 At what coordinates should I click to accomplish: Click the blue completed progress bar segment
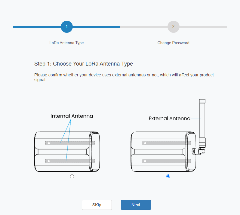click(36, 27)
